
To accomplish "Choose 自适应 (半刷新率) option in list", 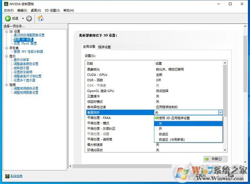I will pyautogui.click(x=172, y=139).
